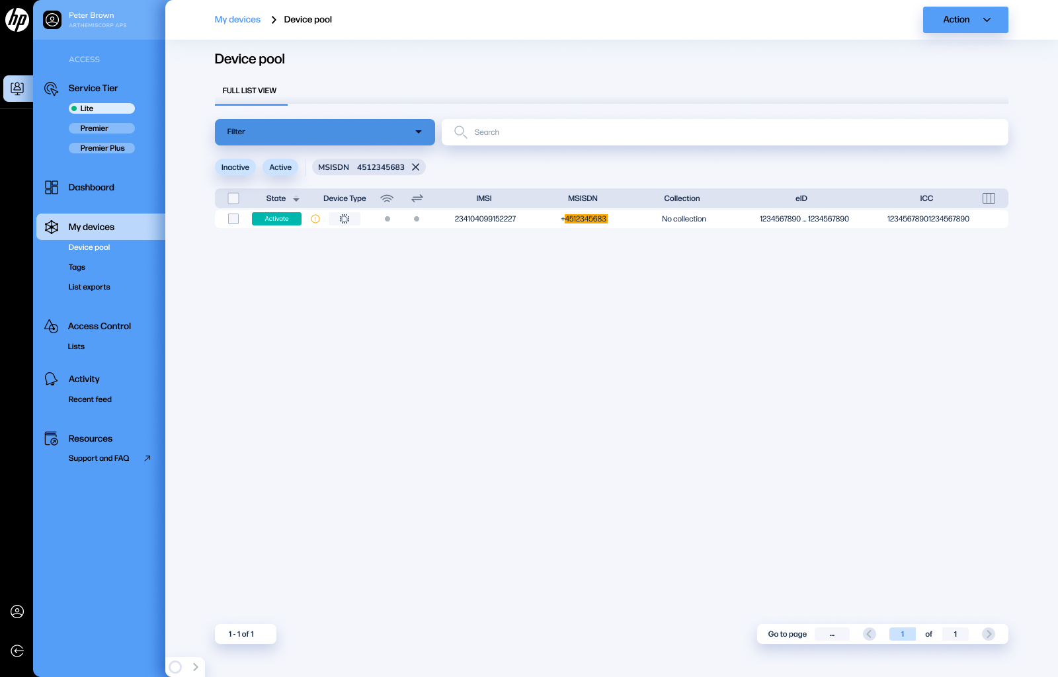Click the device type chip icon in row
1058x677 pixels.
345,219
